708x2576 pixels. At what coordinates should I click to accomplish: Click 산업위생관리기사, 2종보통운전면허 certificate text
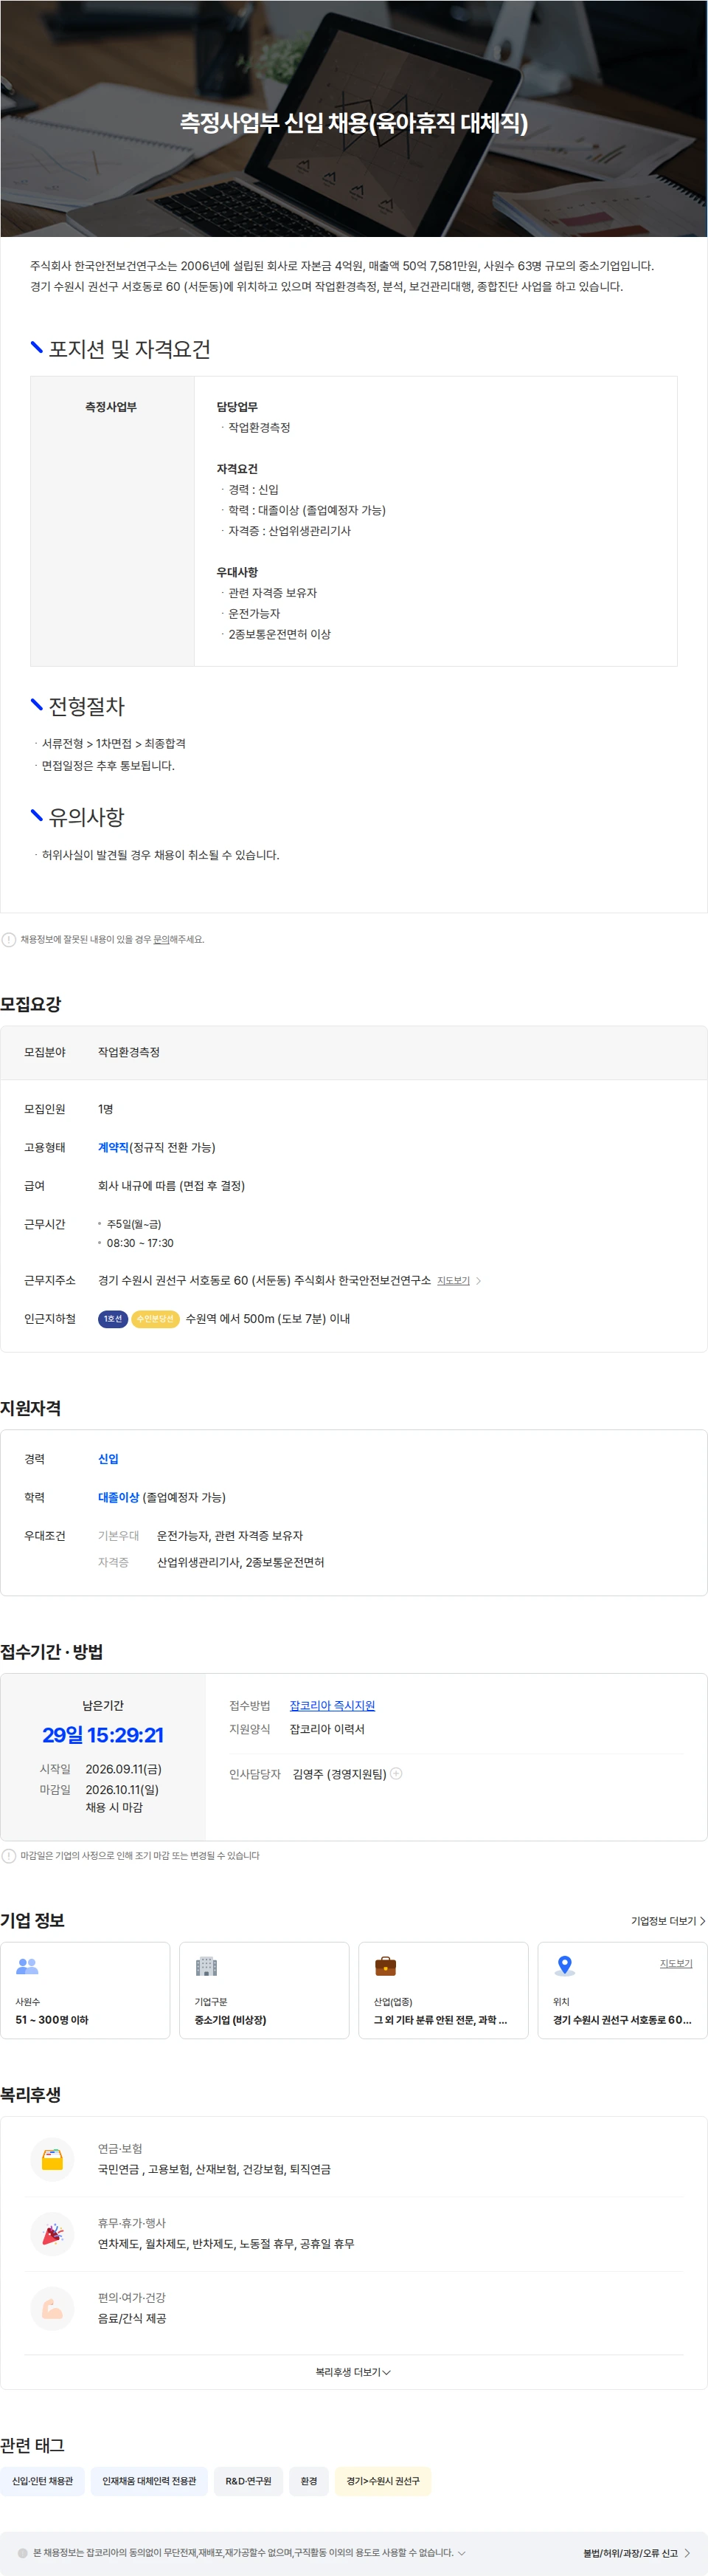(240, 1562)
